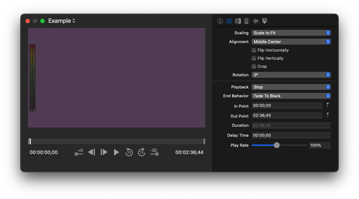
Task: Set Out Point from playhead marker icon
Action: click(x=328, y=115)
